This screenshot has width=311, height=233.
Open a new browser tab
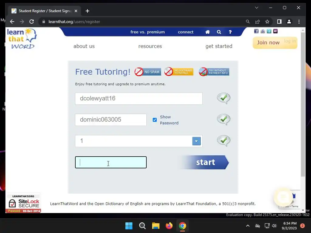coord(87,11)
